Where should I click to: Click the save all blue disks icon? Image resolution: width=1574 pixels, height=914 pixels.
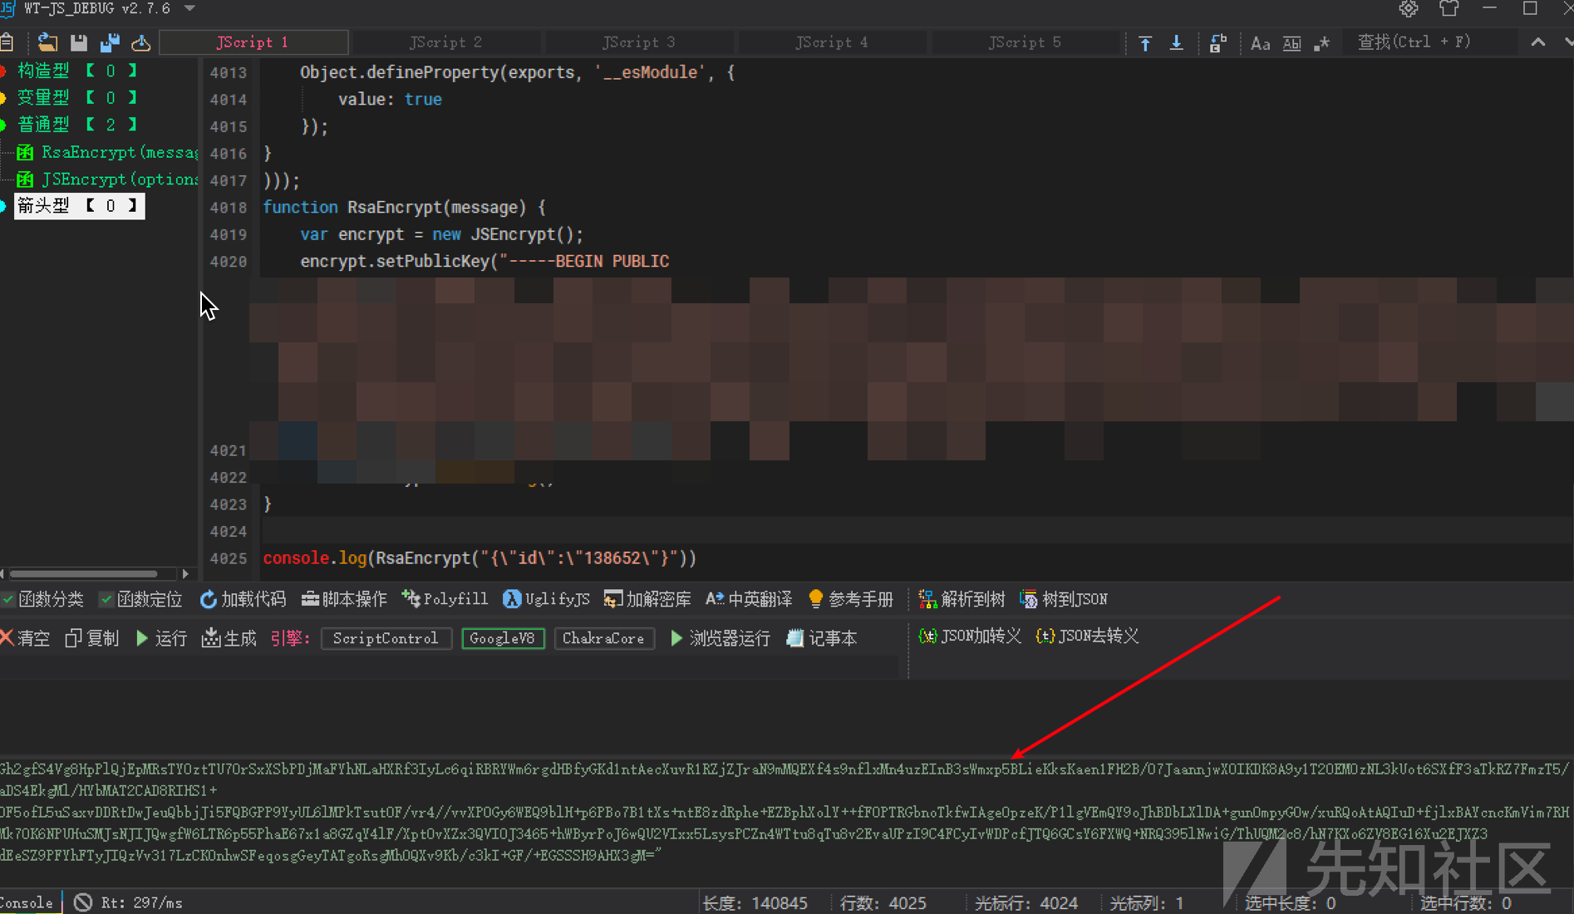110,42
